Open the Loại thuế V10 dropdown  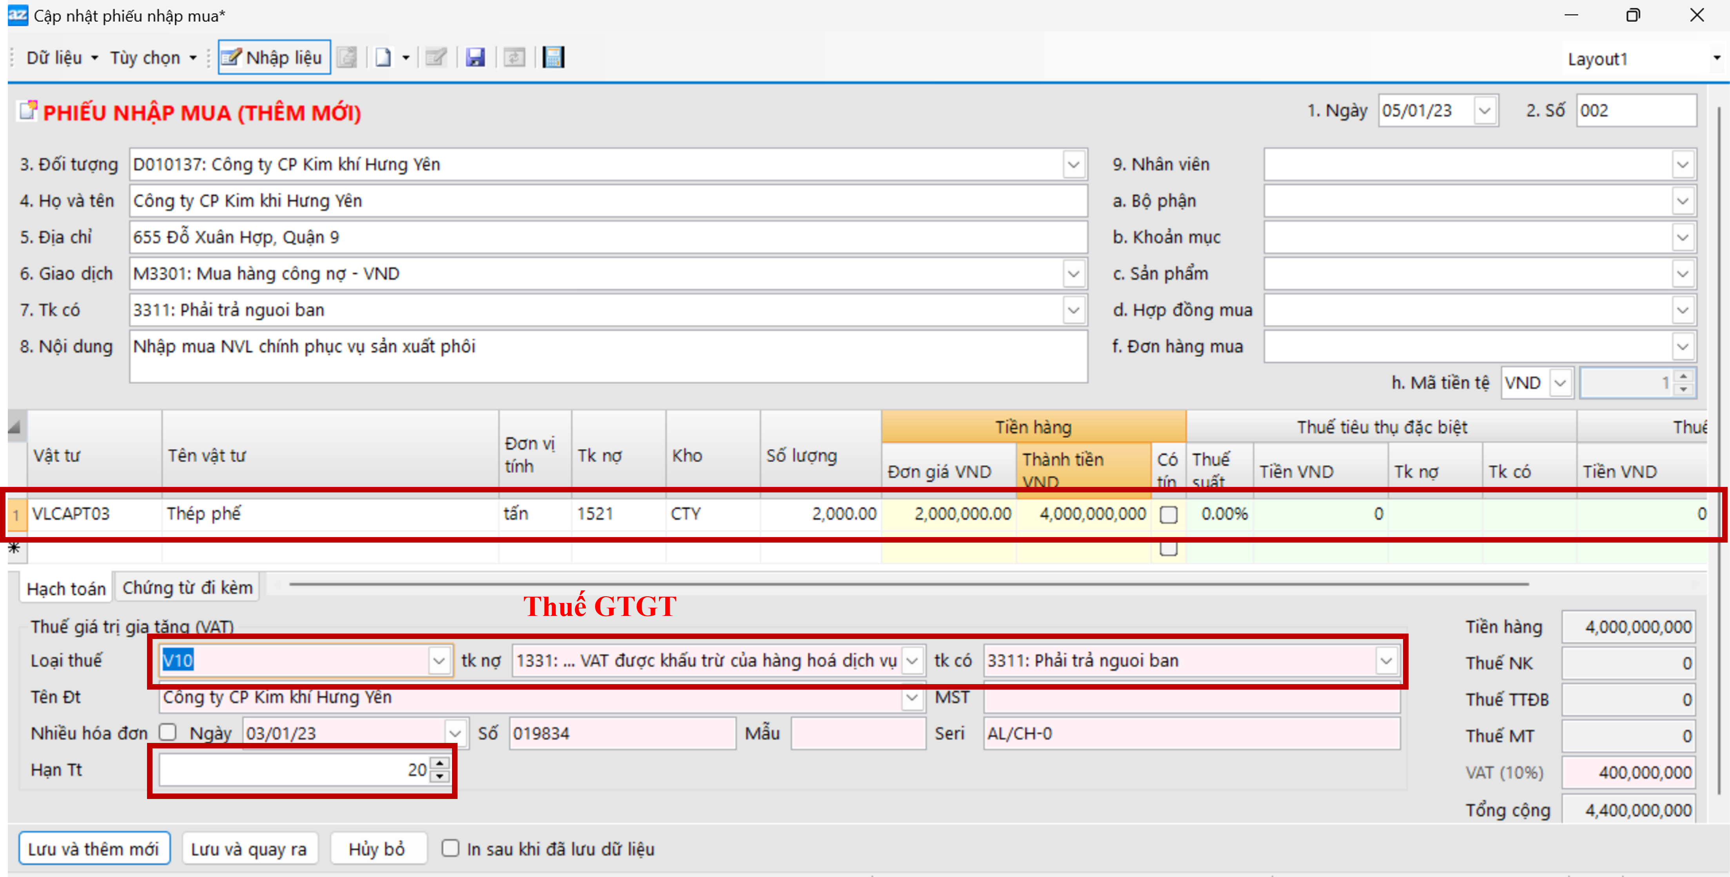pos(439,661)
